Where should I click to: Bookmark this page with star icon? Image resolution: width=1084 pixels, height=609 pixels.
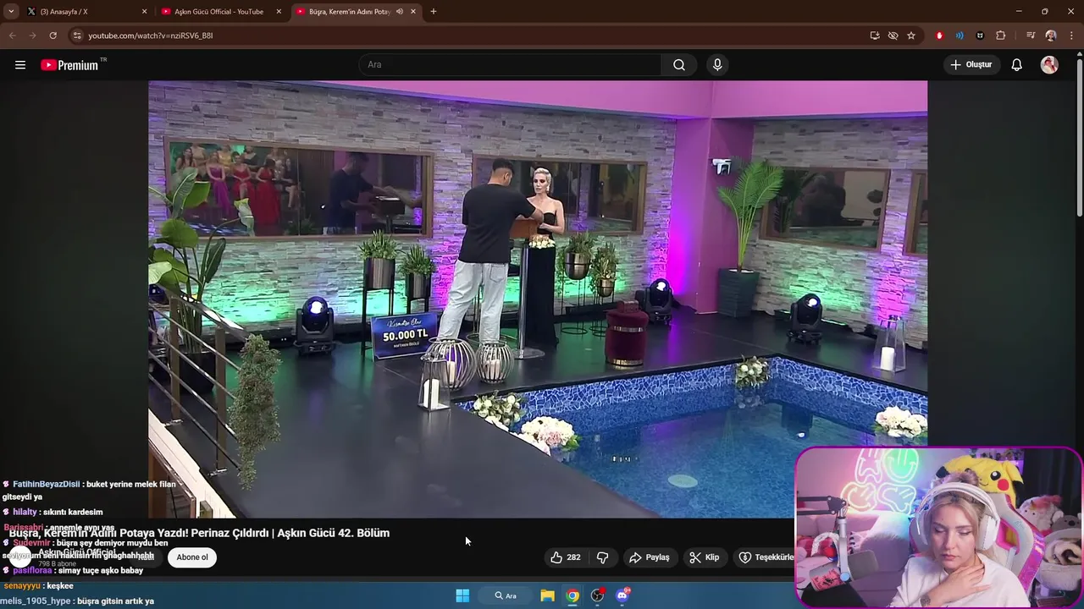(911, 36)
